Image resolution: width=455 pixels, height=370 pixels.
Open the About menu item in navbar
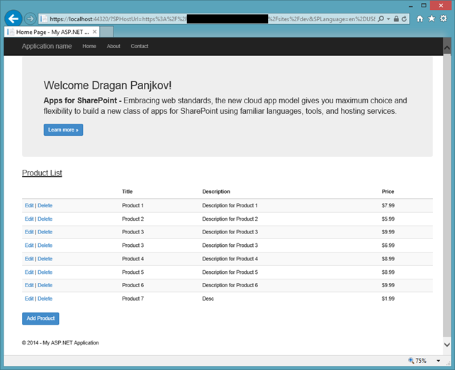[x=113, y=46]
